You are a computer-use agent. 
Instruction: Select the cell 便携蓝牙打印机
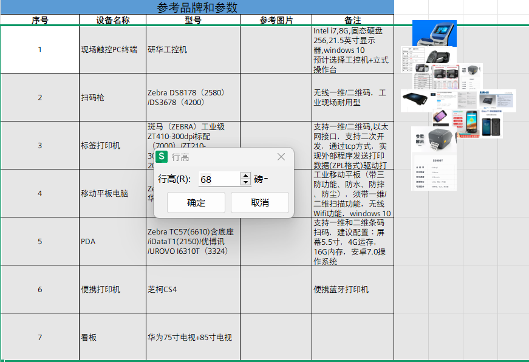coord(353,289)
